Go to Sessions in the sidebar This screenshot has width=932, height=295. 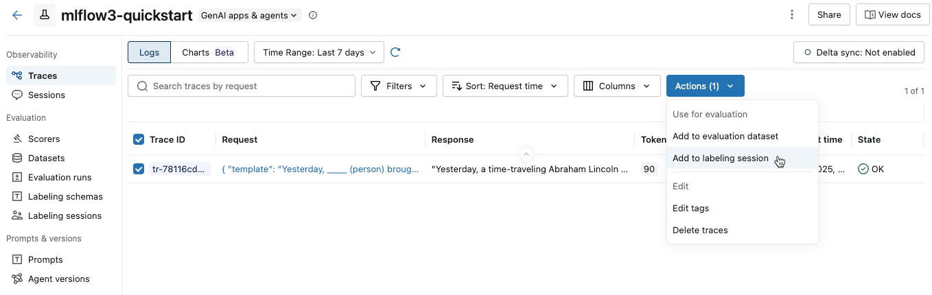click(46, 95)
